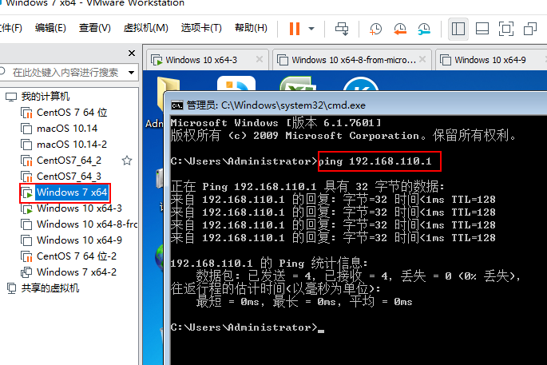The width and height of the screenshot is (547, 365).
Task: Click the ping 192.168.110.1 command text
Action: coord(375,161)
